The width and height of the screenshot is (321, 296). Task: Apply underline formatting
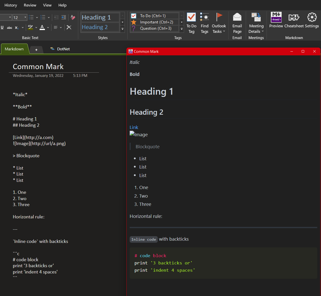point(2,28)
